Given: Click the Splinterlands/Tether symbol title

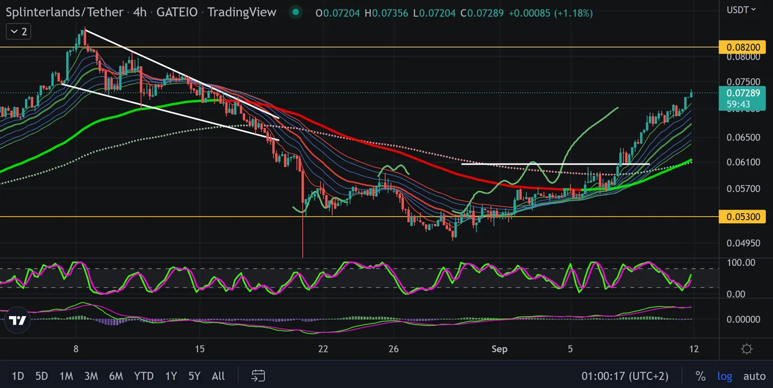Looking at the screenshot, I should (63, 12).
